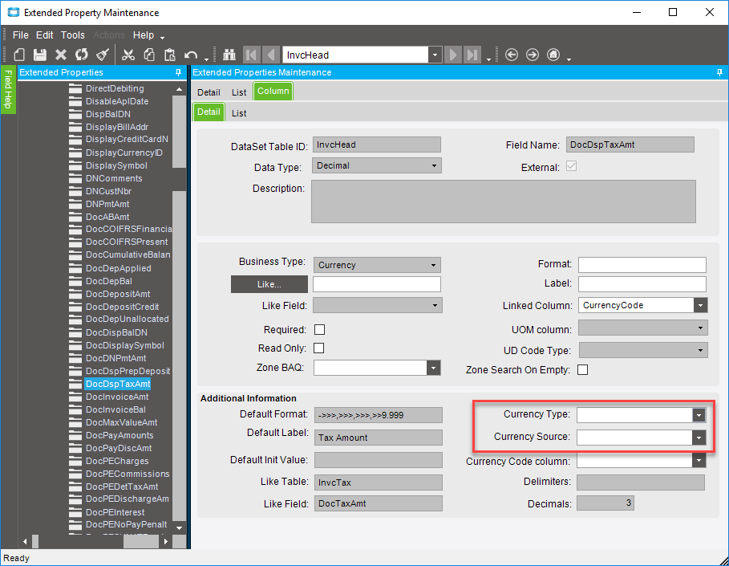The height and width of the screenshot is (566, 729).
Task: Select DocInvoiceAmt in the properties tree
Action: click(x=117, y=397)
